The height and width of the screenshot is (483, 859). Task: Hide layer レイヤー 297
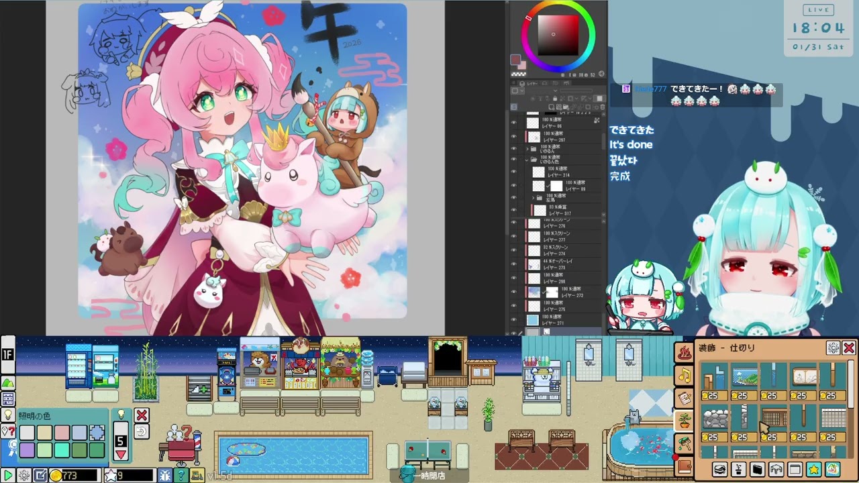(x=514, y=136)
